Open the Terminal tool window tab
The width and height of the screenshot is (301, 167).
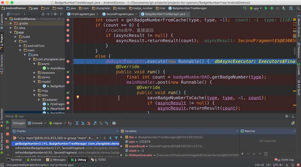point(14,160)
